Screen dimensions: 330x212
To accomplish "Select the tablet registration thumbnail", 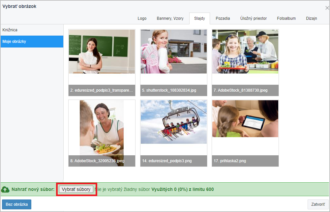I will pyautogui.click(x=245, y=118).
